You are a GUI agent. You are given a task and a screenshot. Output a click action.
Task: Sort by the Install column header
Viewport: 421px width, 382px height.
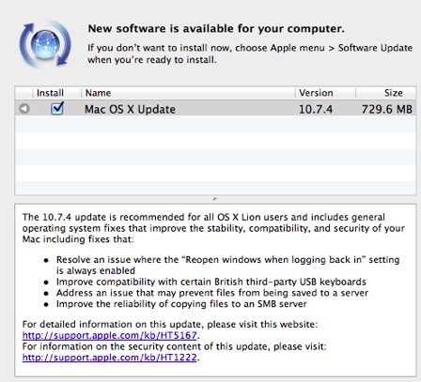[x=50, y=93]
